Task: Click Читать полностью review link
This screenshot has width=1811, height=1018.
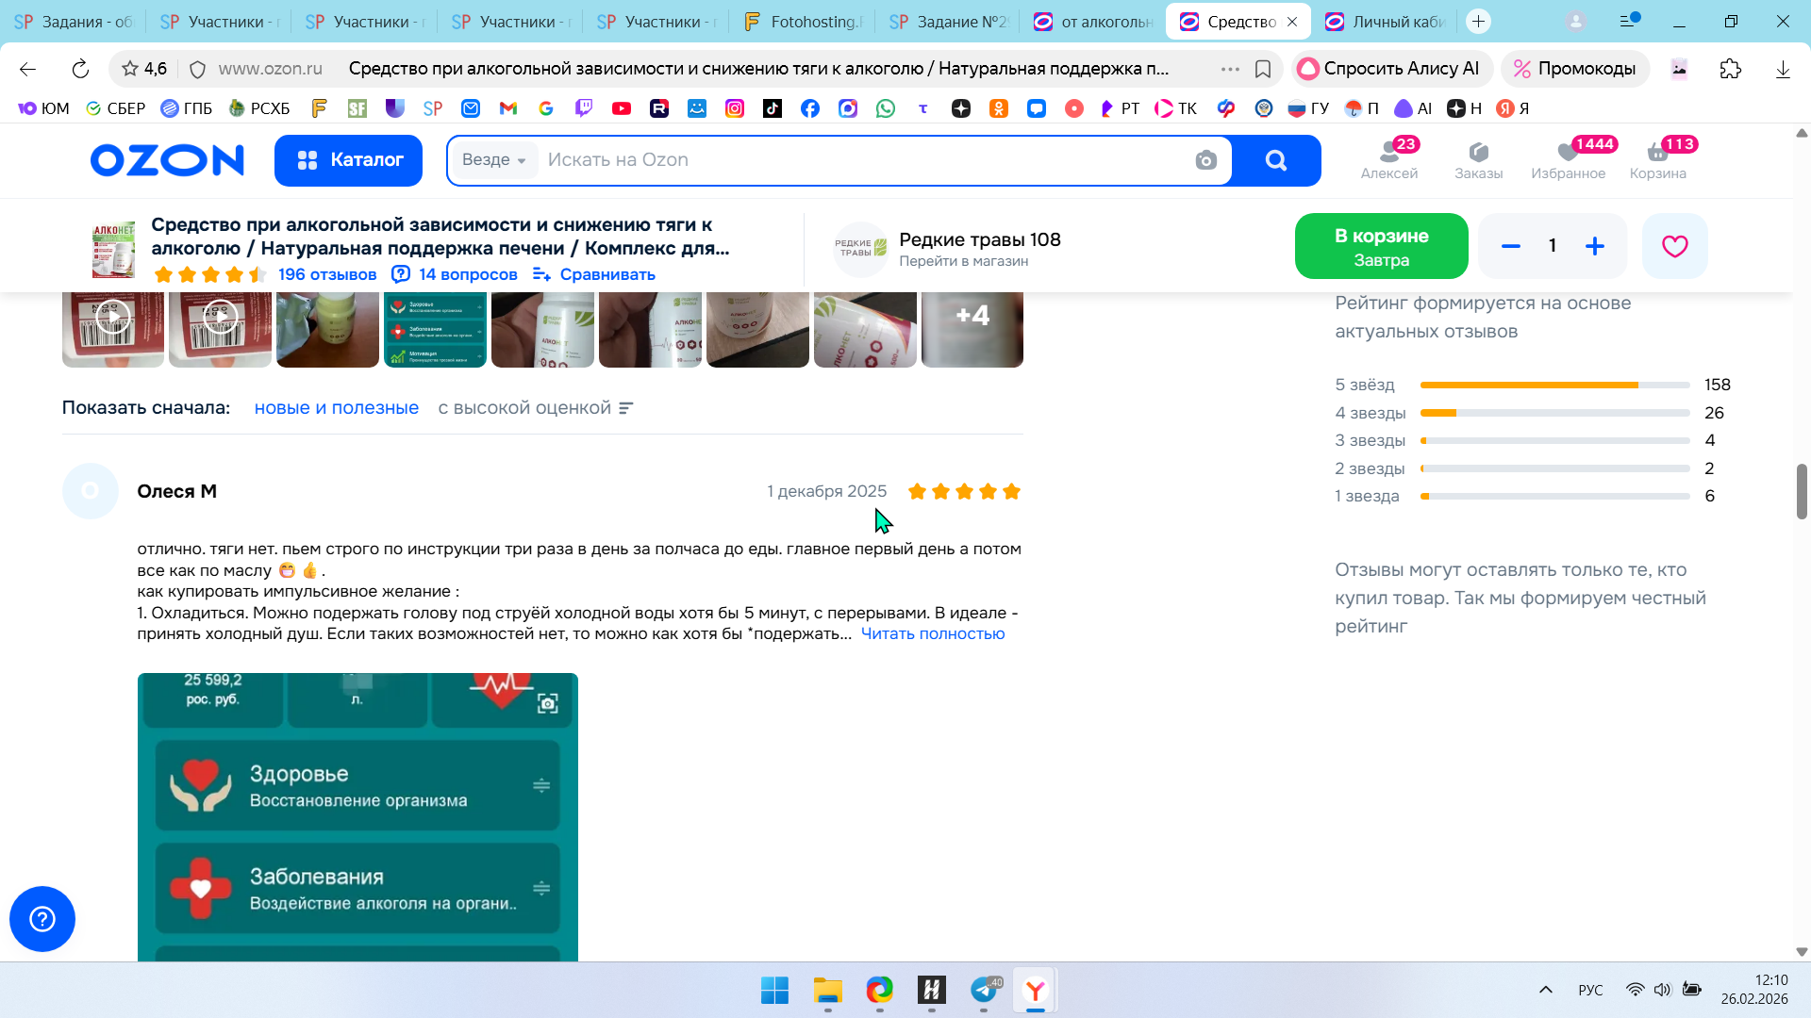Action: point(932,633)
